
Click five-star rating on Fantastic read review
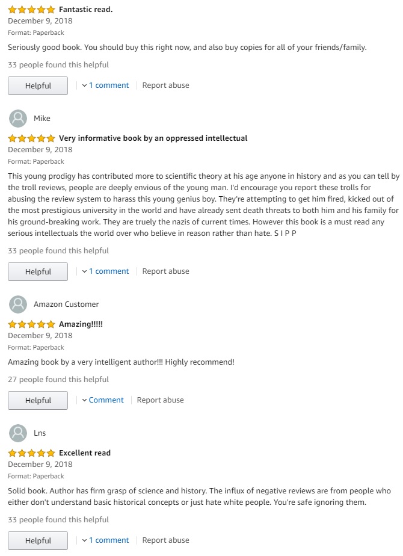tap(31, 10)
